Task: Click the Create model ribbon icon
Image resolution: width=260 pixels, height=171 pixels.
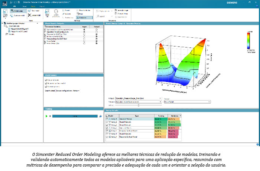Action: click(x=5, y=11)
